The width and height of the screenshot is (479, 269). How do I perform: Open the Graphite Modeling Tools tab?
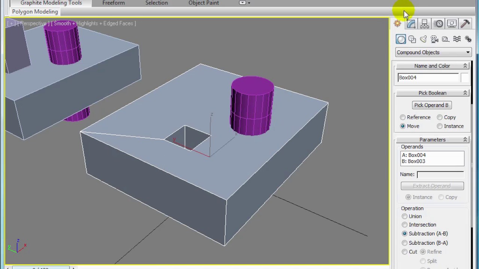[51, 3]
